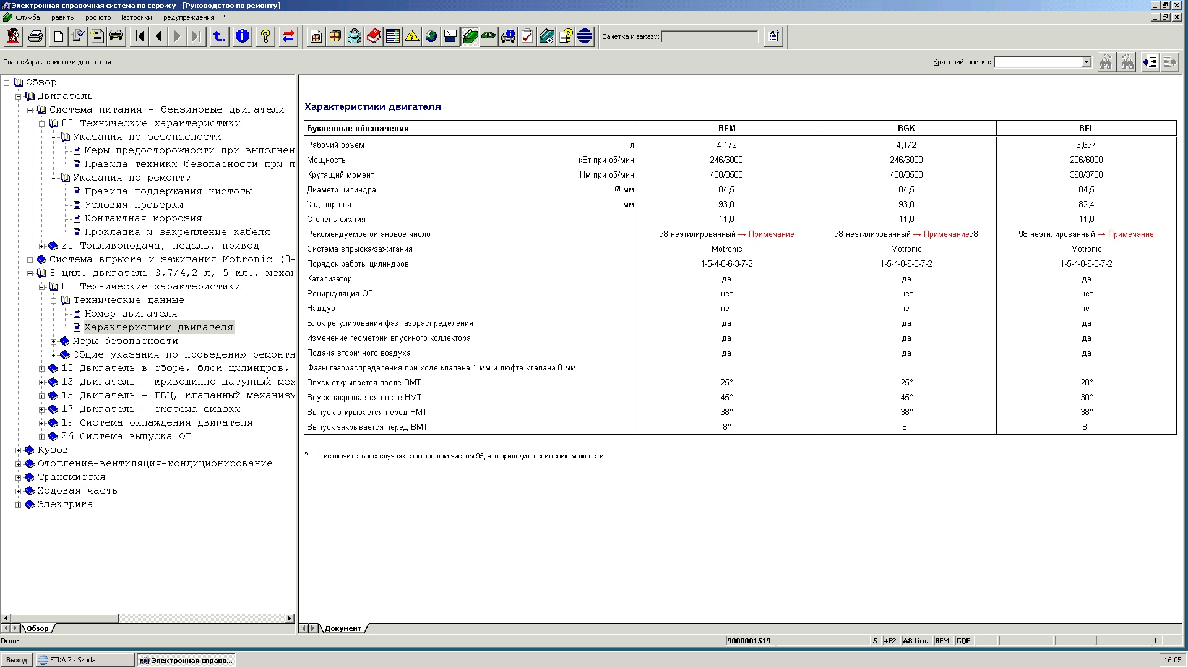Click the document with star icon
The image size is (1188, 668).
click(x=97, y=36)
